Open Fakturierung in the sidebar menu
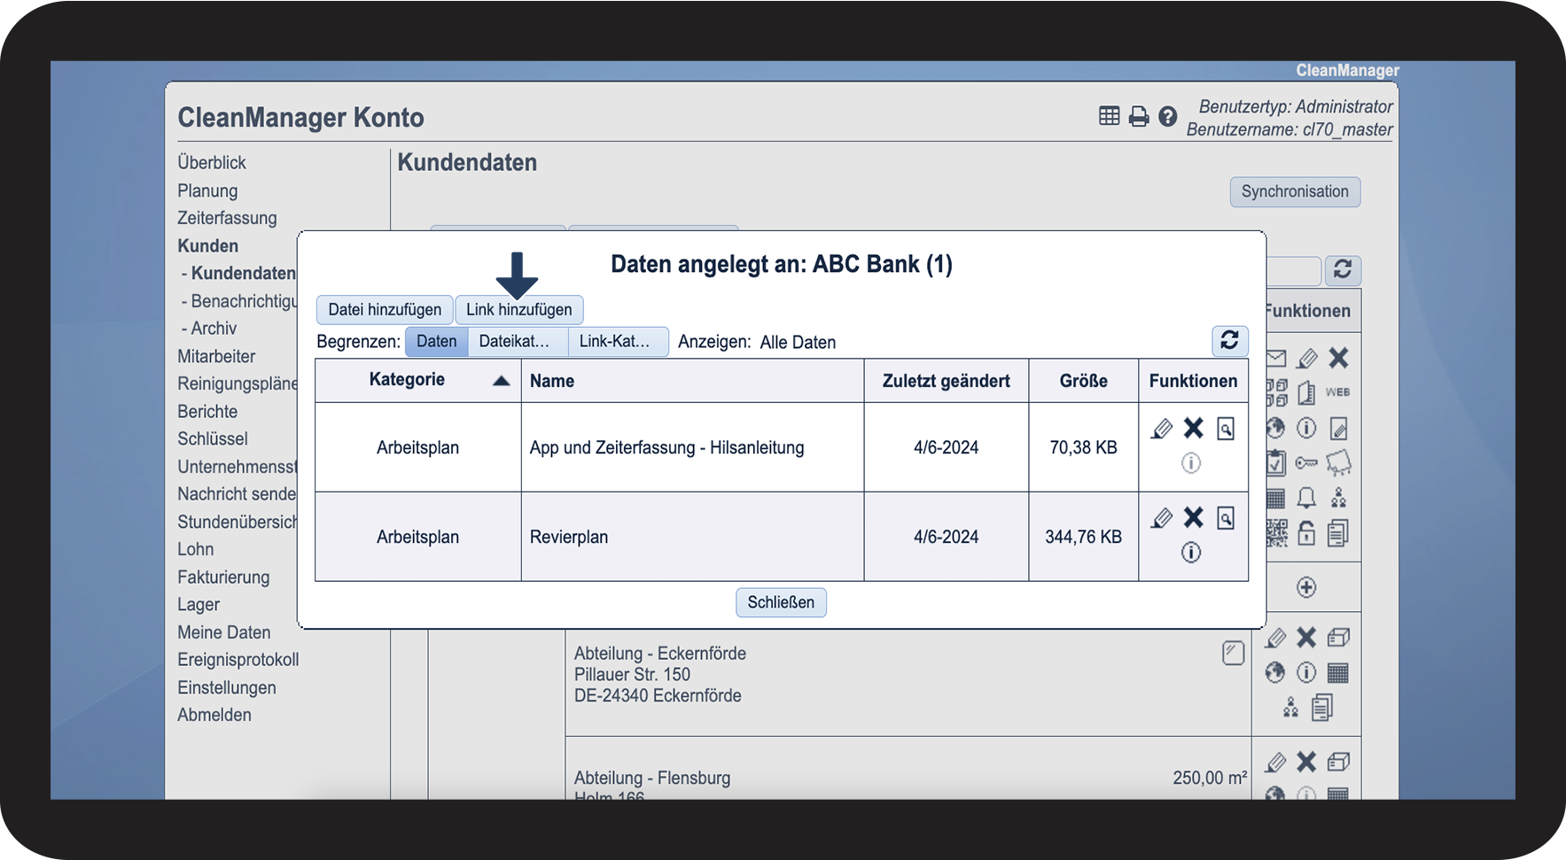Screen dimensions: 1566x860 point(223,577)
